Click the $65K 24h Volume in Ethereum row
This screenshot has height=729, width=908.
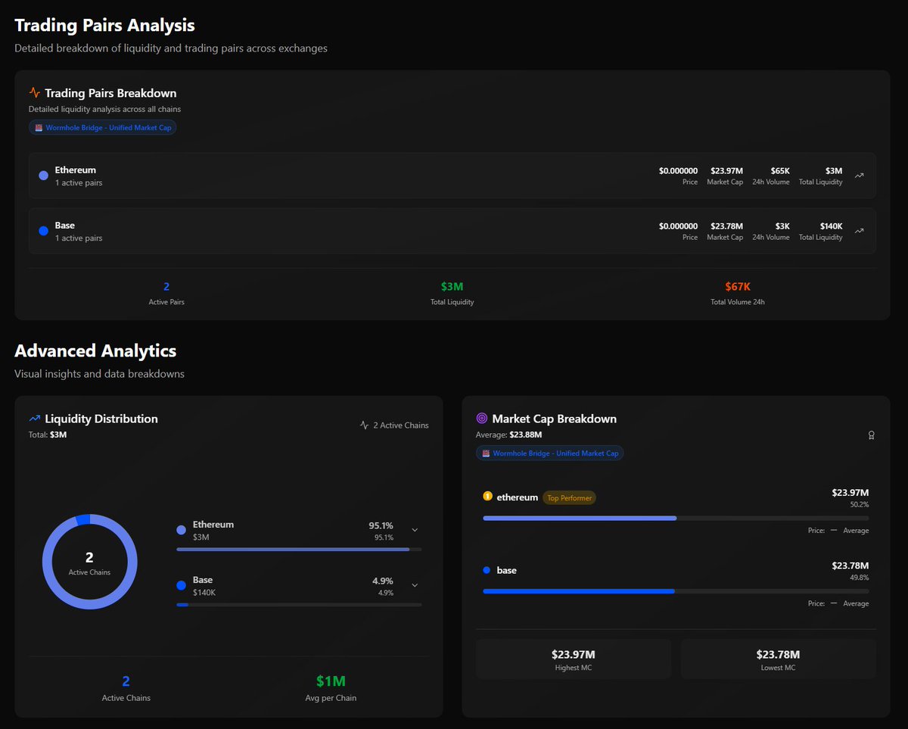tap(780, 171)
